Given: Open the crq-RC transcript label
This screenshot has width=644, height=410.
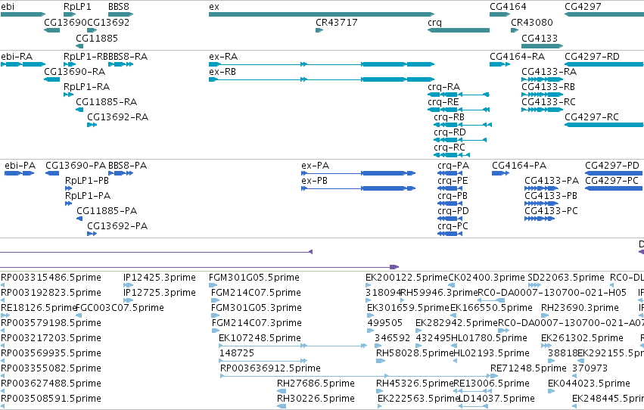Looking at the screenshot, I should coord(450,148).
